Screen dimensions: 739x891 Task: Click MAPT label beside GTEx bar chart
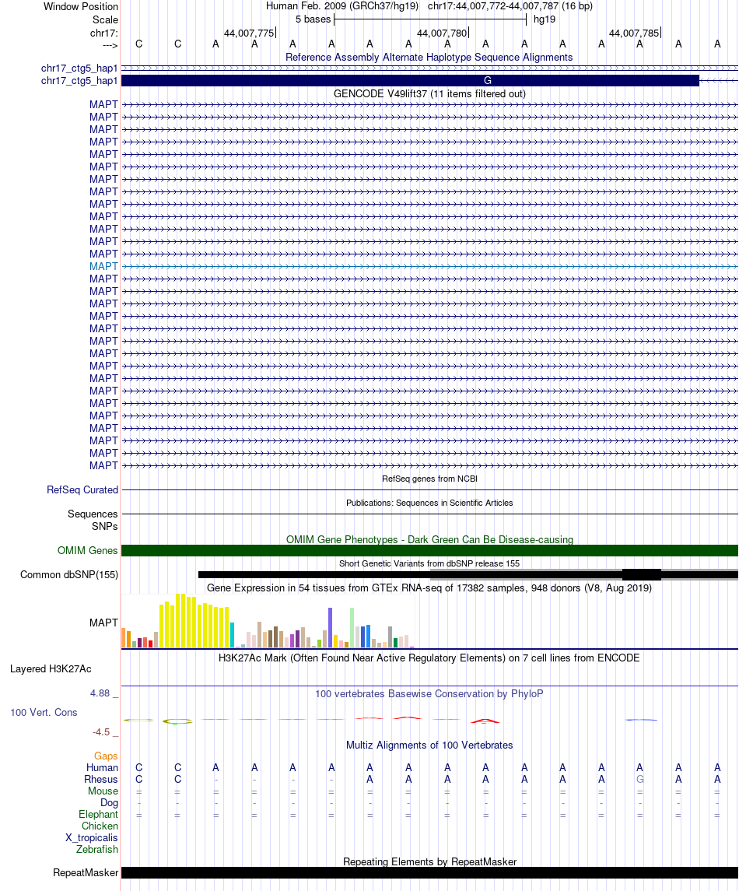pos(103,623)
